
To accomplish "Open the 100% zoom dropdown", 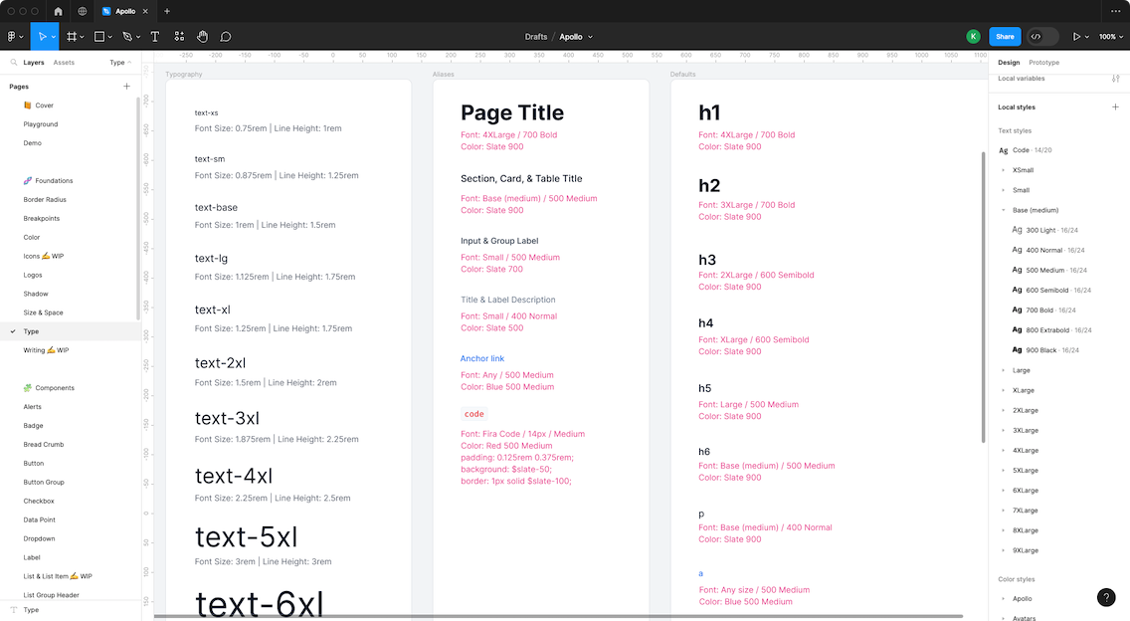I will (x=1108, y=37).
